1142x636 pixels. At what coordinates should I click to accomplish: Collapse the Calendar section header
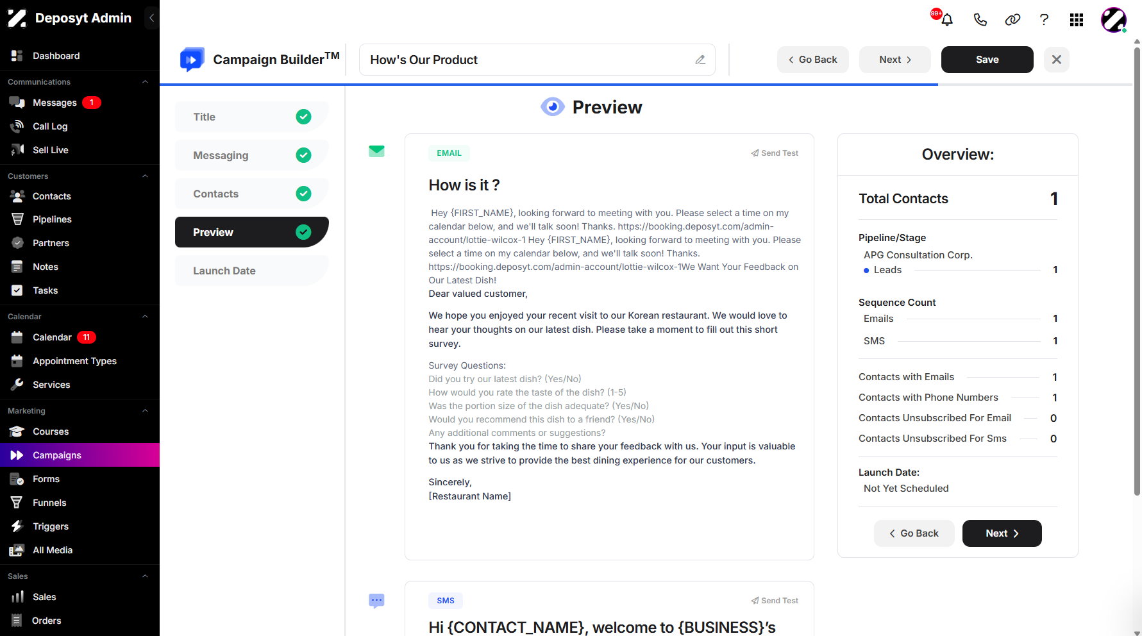145,317
